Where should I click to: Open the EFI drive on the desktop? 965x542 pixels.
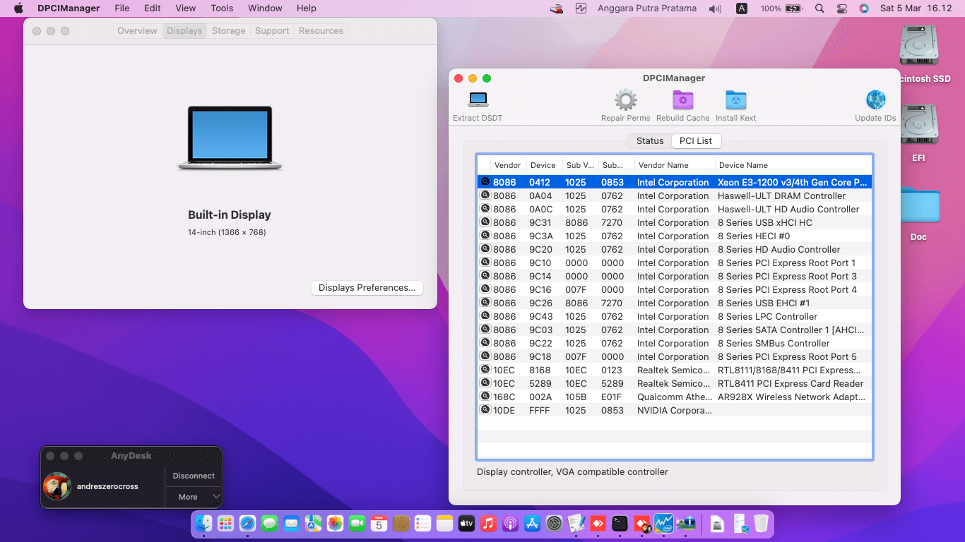pyautogui.click(x=918, y=126)
